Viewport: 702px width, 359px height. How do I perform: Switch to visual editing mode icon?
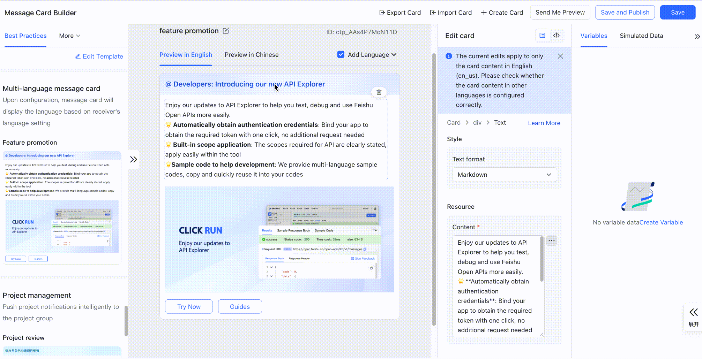click(542, 36)
